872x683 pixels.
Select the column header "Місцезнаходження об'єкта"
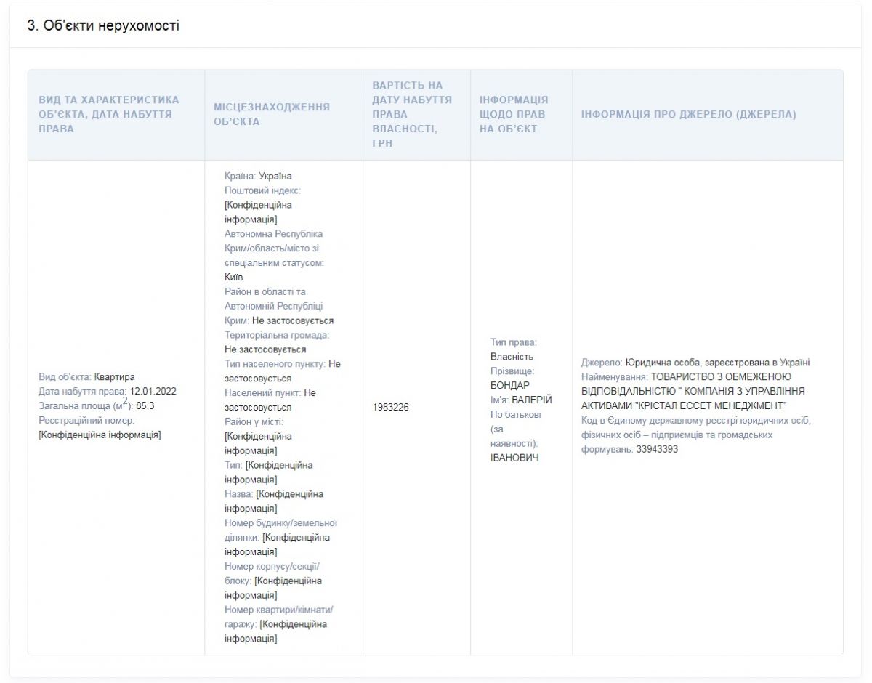click(x=272, y=115)
